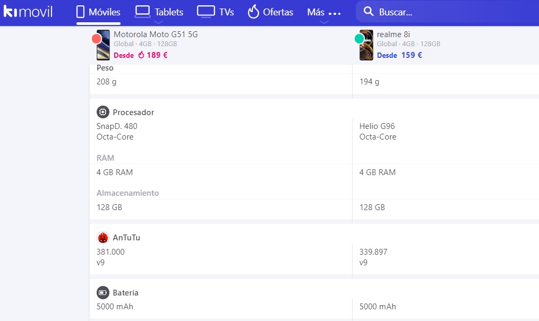Screen dimensions: 539x321
Task: Click the search magnifier icon
Action: click(367, 12)
